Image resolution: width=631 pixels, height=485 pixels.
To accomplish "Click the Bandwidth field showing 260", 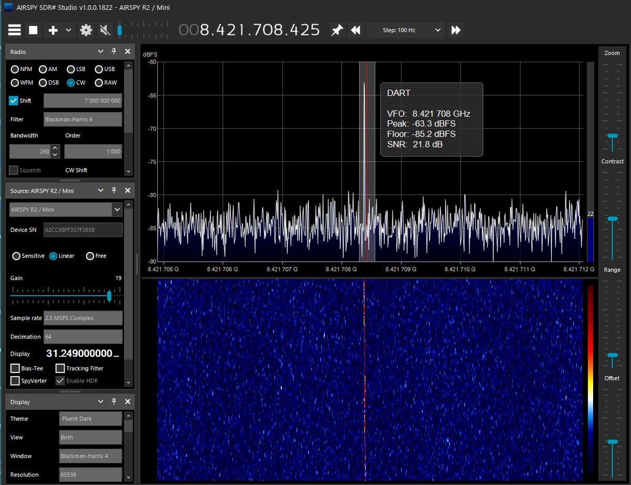I will tap(29, 151).
